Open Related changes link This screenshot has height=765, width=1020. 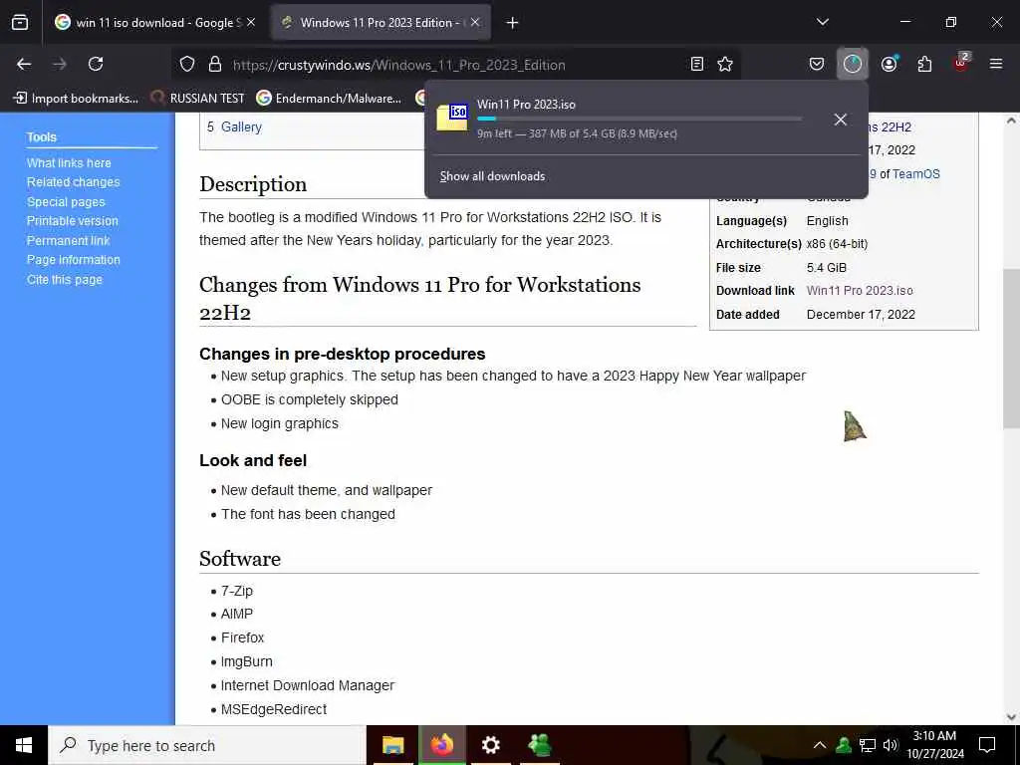tap(74, 182)
